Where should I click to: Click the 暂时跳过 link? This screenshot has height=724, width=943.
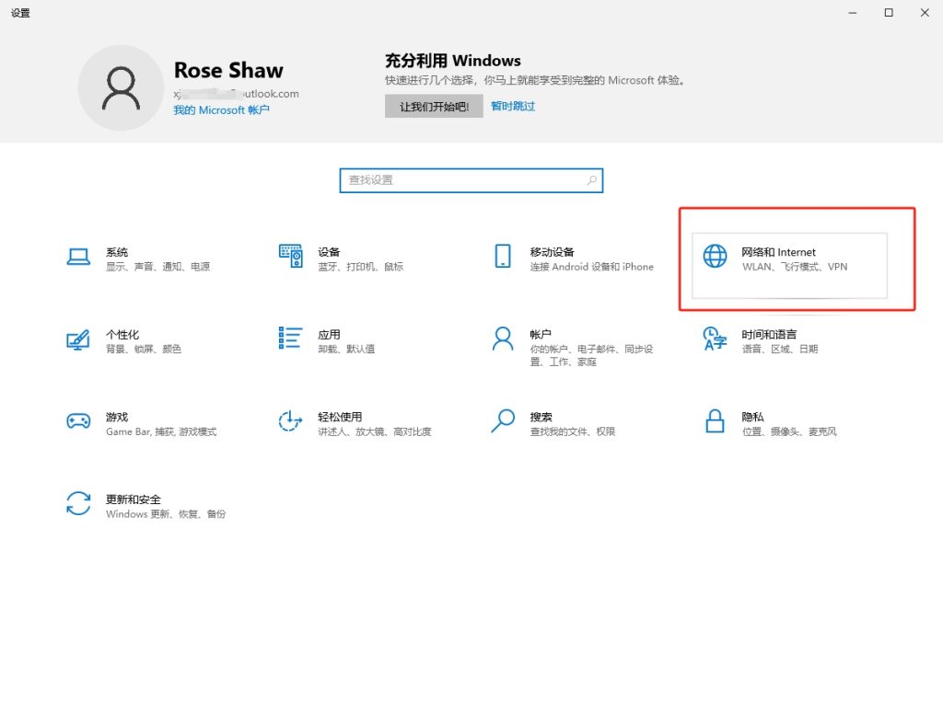point(513,107)
